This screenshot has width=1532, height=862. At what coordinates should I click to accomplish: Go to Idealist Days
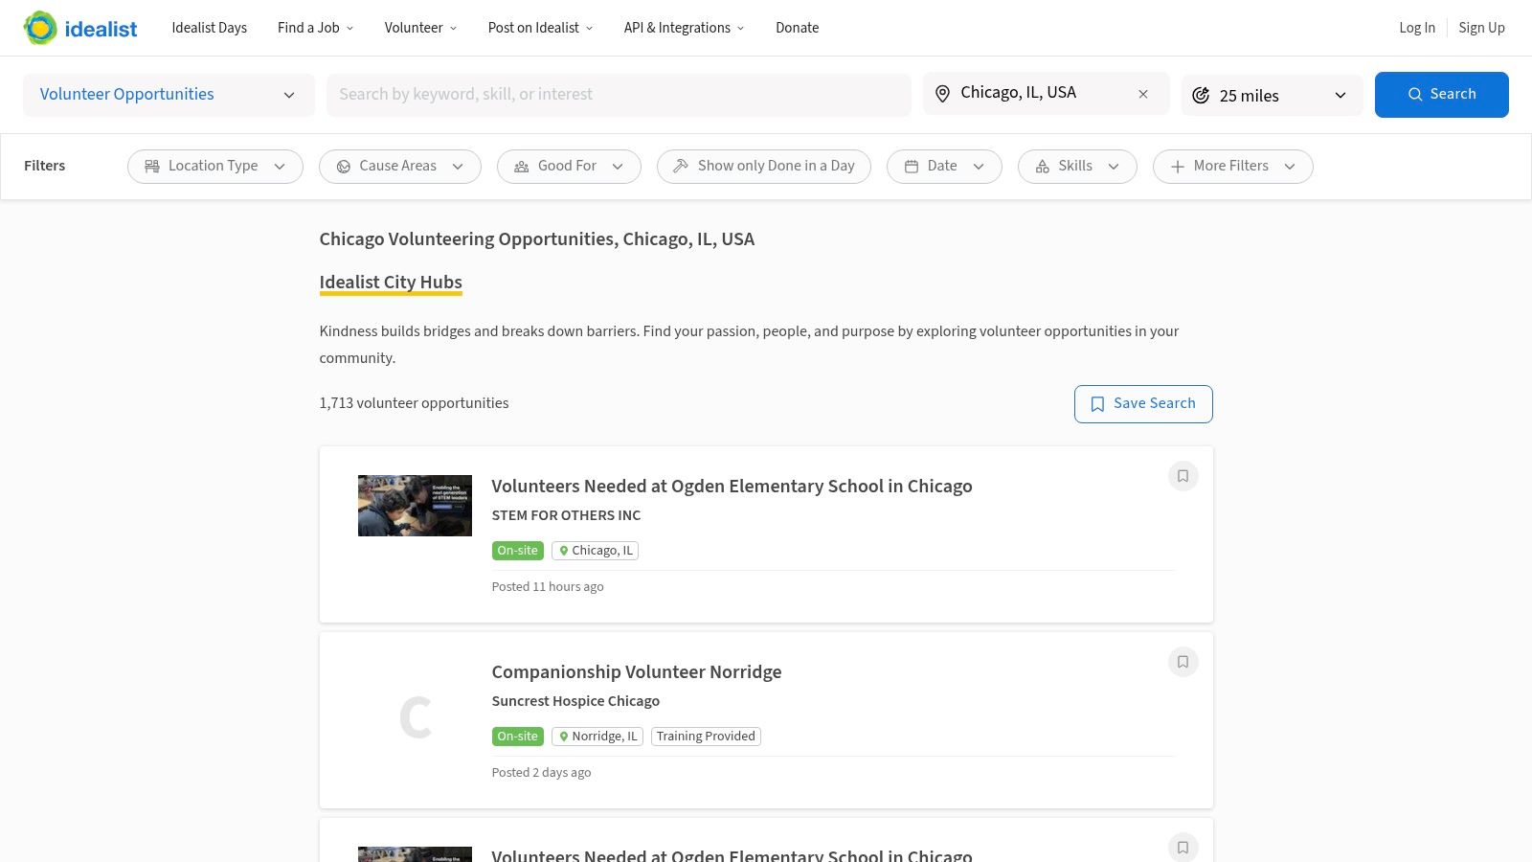coord(210,28)
